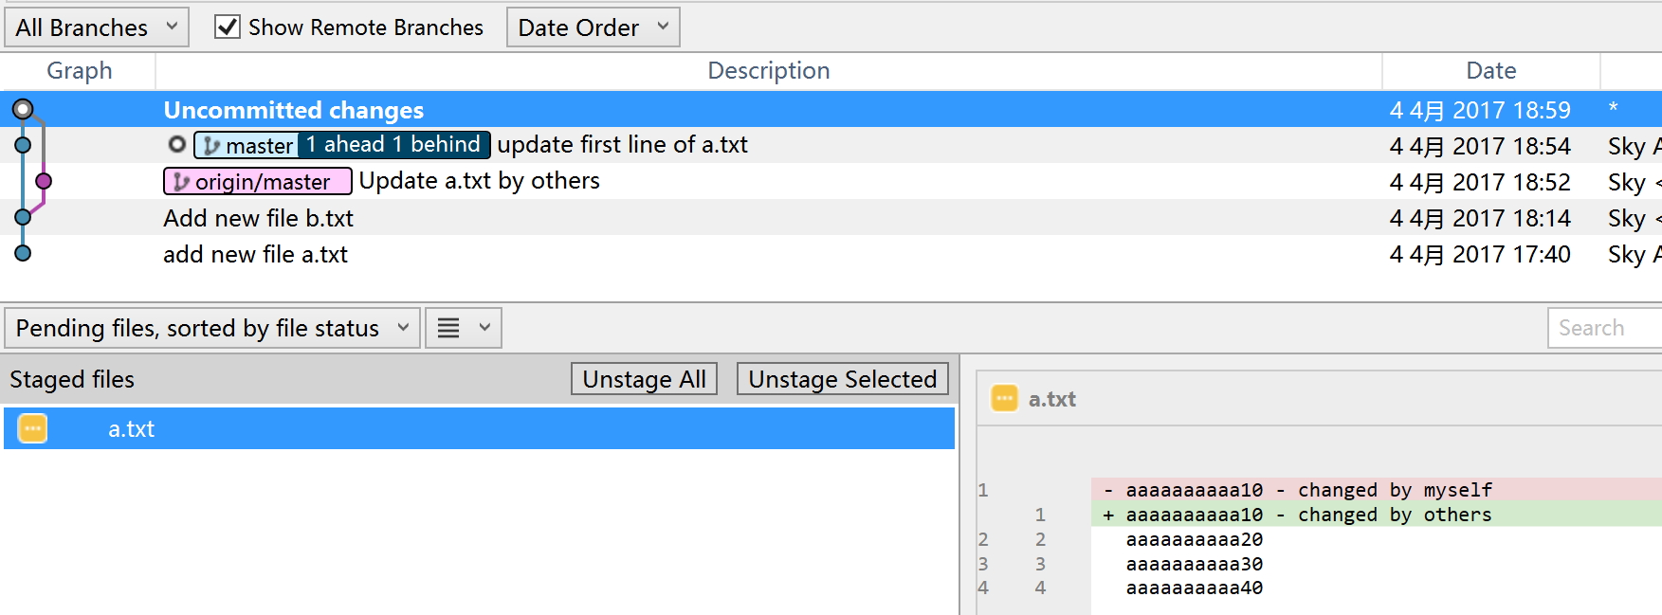Open the Date Order dropdown
The width and height of the screenshot is (1662, 615).
coord(593,27)
